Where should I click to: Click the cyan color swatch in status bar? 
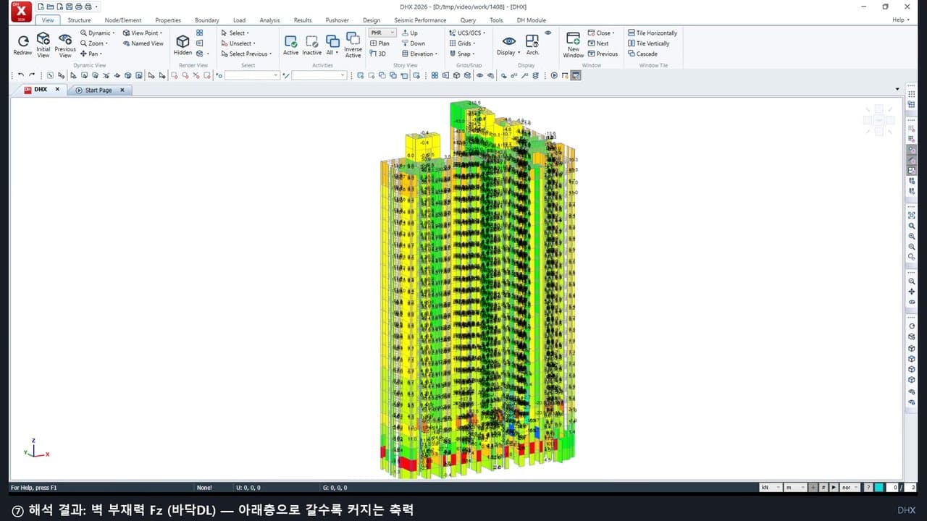pyautogui.click(x=878, y=488)
